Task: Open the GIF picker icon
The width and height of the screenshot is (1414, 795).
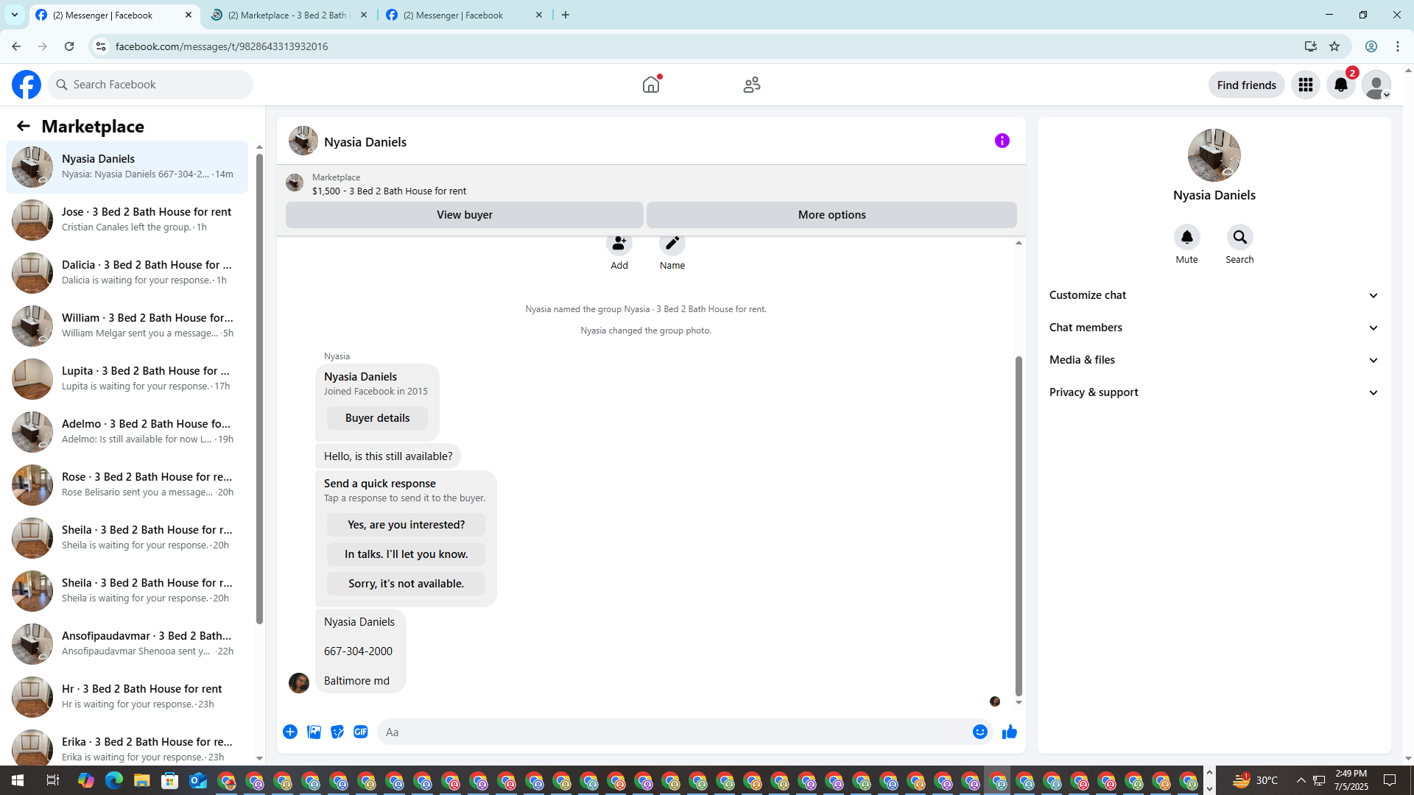Action: tap(361, 732)
